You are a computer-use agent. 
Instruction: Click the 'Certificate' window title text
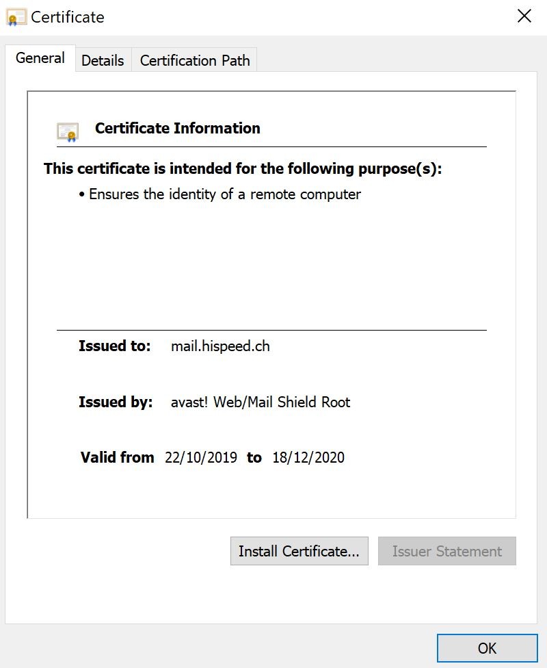[x=68, y=17]
